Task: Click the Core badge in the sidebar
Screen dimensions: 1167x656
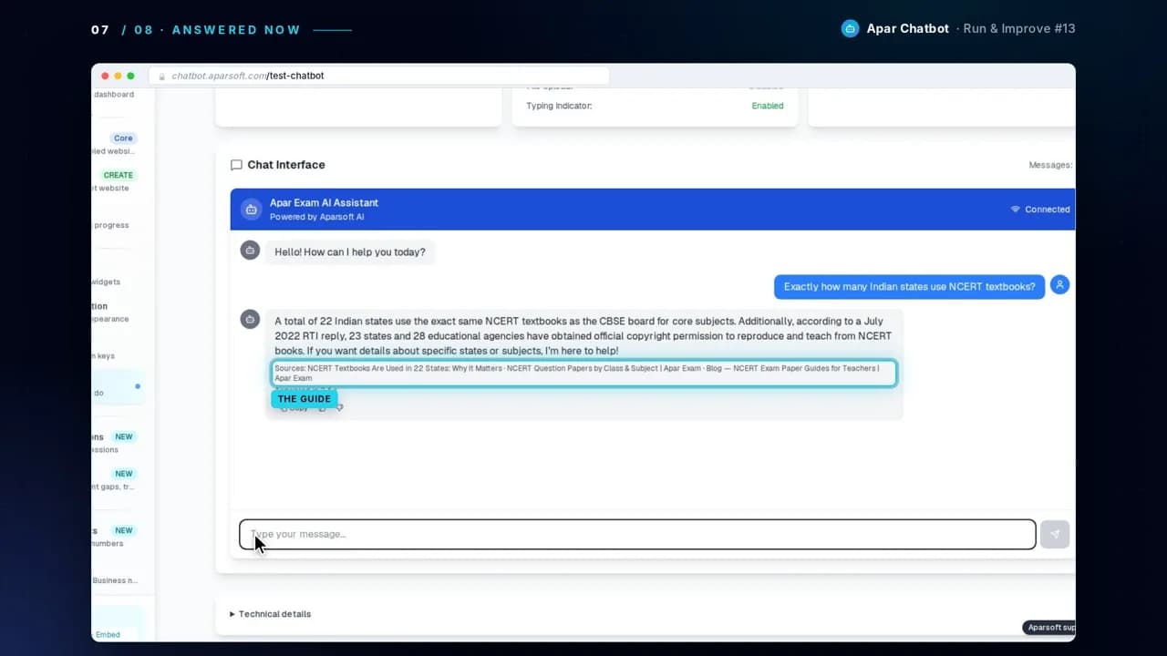Action: pyautogui.click(x=123, y=138)
